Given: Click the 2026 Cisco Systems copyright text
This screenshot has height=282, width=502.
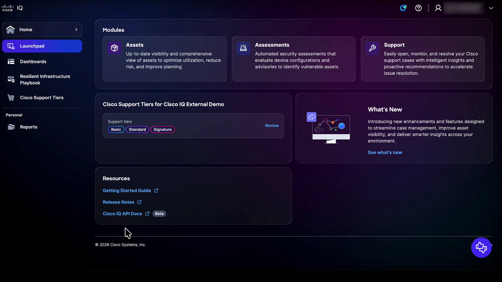Looking at the screenshot, I should click(x=121, y=245).
